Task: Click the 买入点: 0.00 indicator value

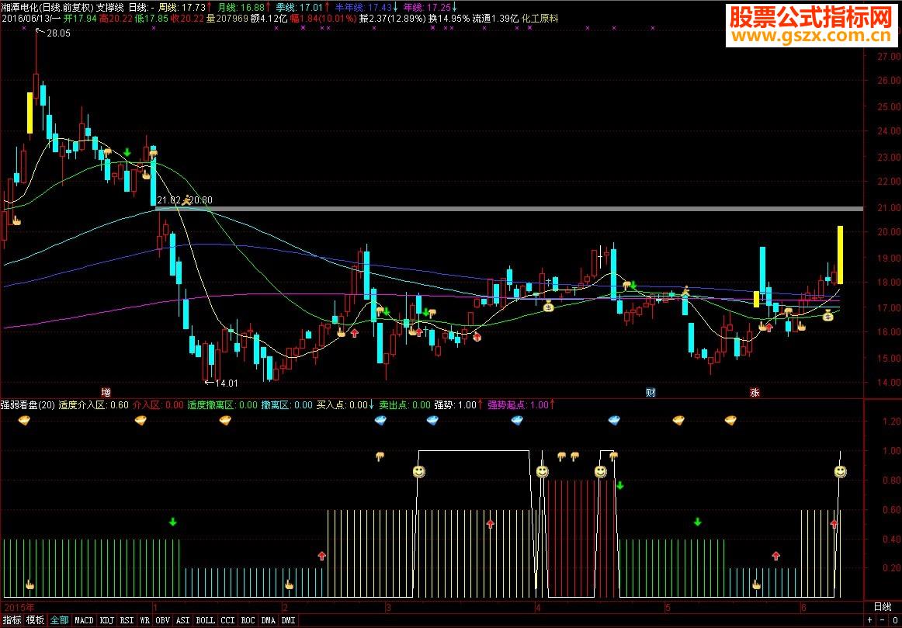Action: 342,405
